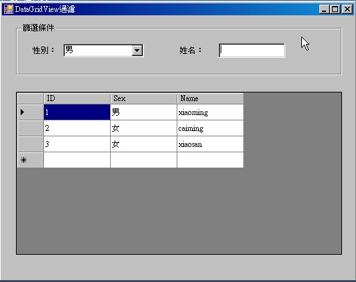Click the ID cell with value 3
The image size is (356, 282).
point(77,144)
